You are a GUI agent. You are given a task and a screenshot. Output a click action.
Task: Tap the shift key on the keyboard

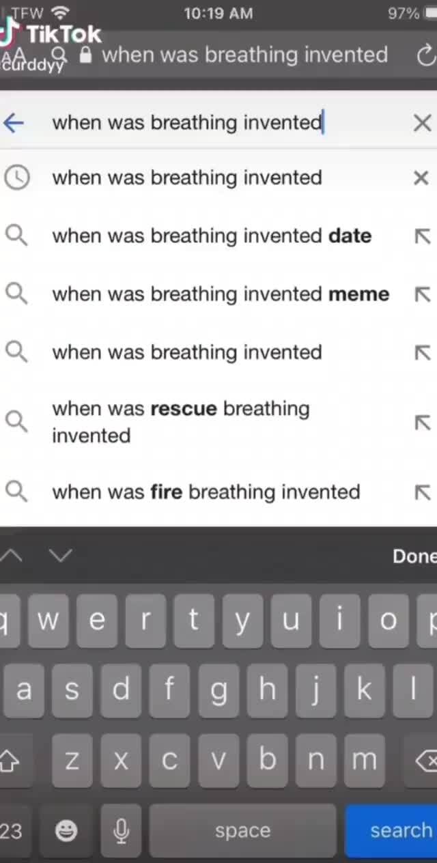(x=8, y=760)
